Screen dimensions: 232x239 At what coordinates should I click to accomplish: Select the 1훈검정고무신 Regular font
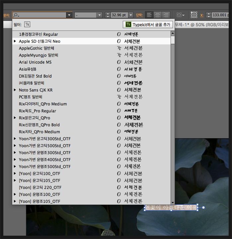(91, 34)
